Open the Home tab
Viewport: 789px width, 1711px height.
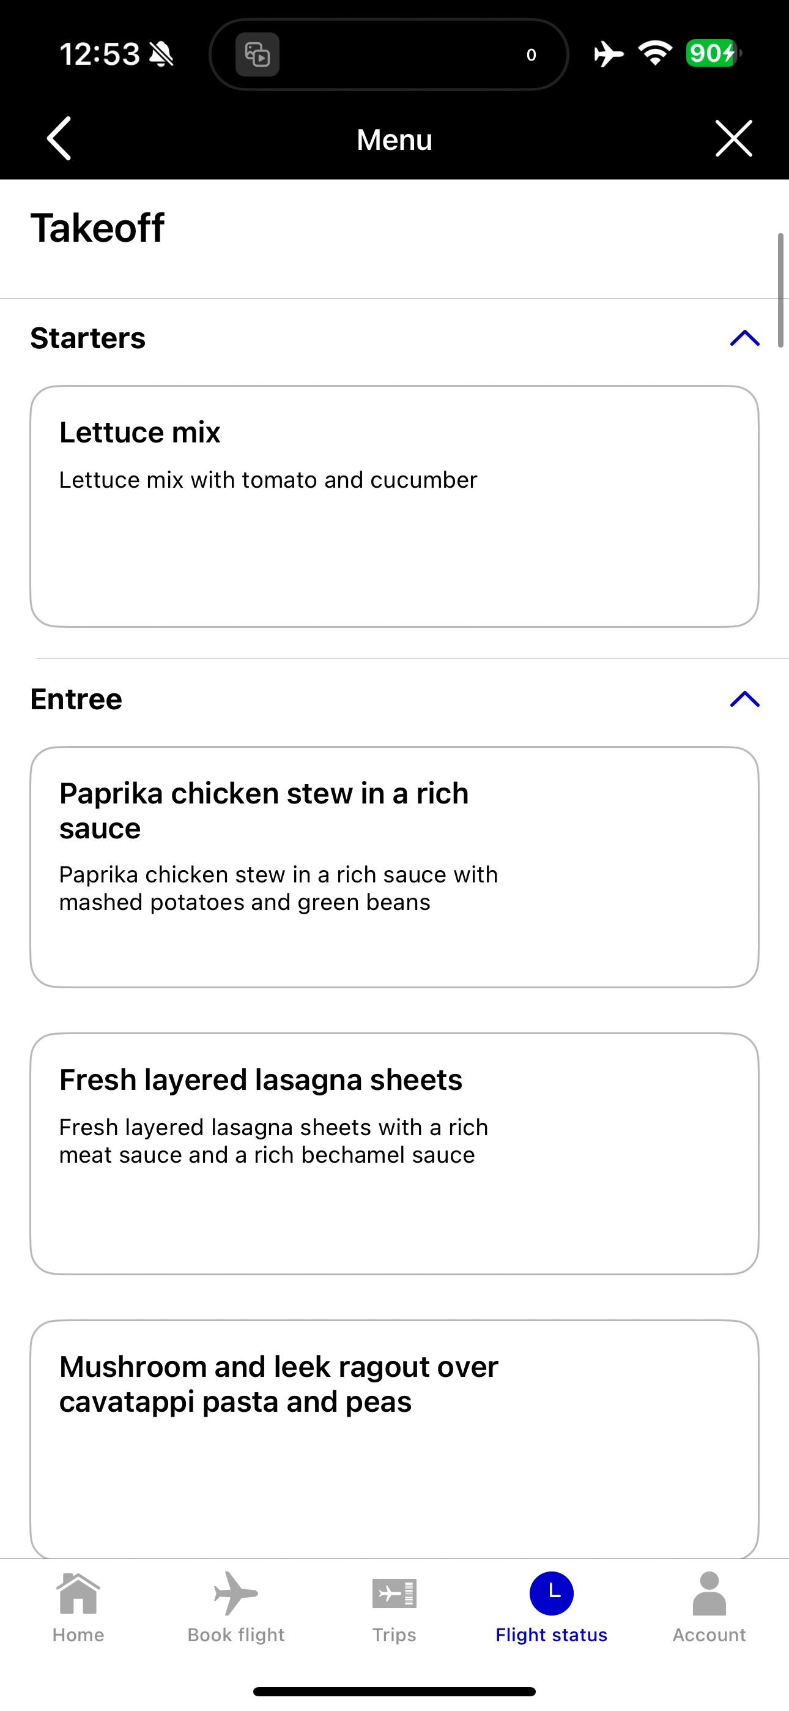click(x=78, y=1606)
